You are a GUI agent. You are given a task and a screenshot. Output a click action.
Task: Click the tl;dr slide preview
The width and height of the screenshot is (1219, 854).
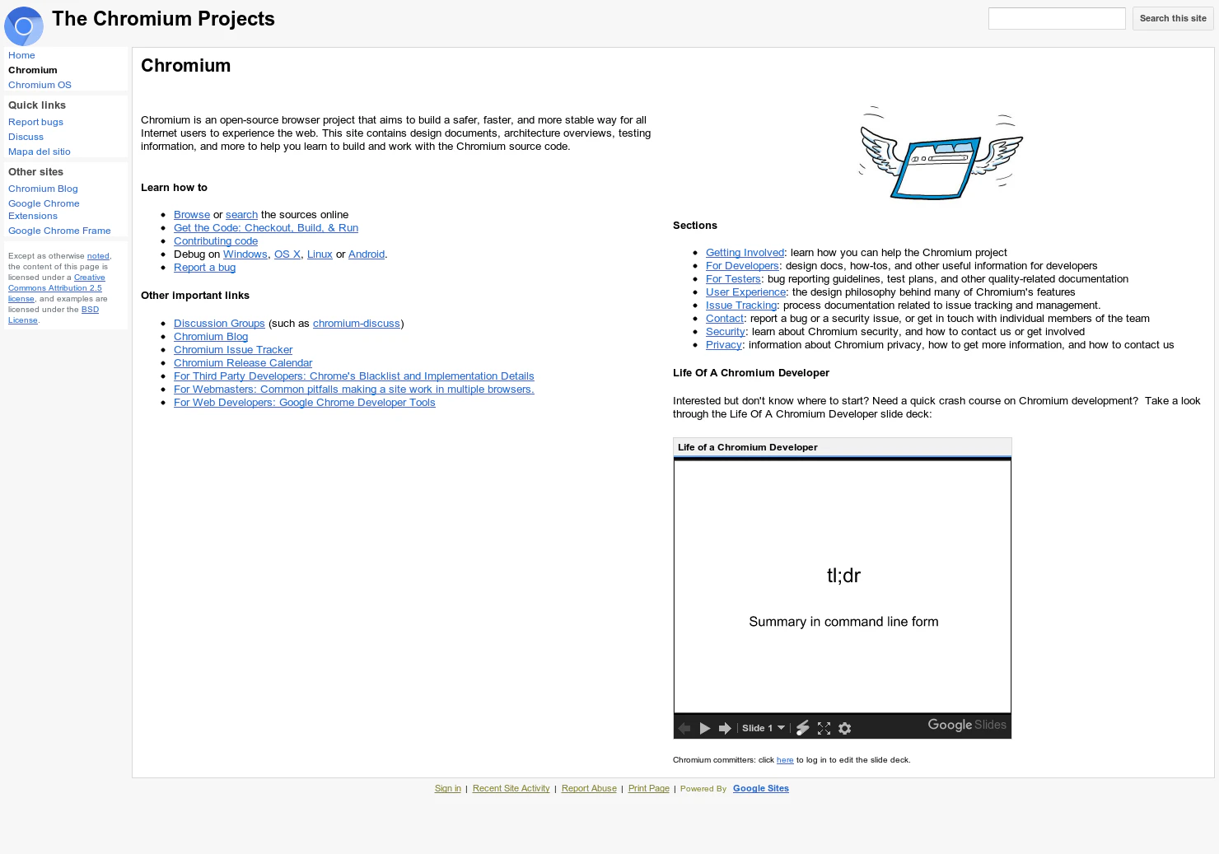(843, 586)
